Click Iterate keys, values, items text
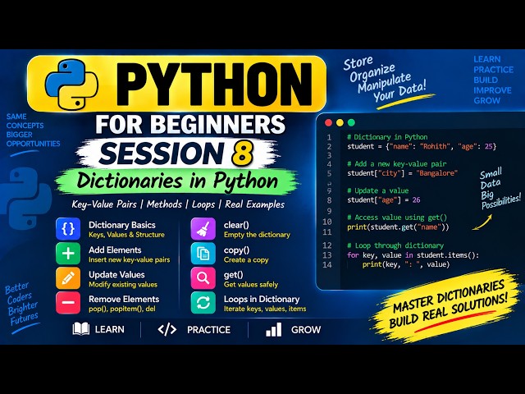This screenshot has height=394, width=525. pos(265,309)
